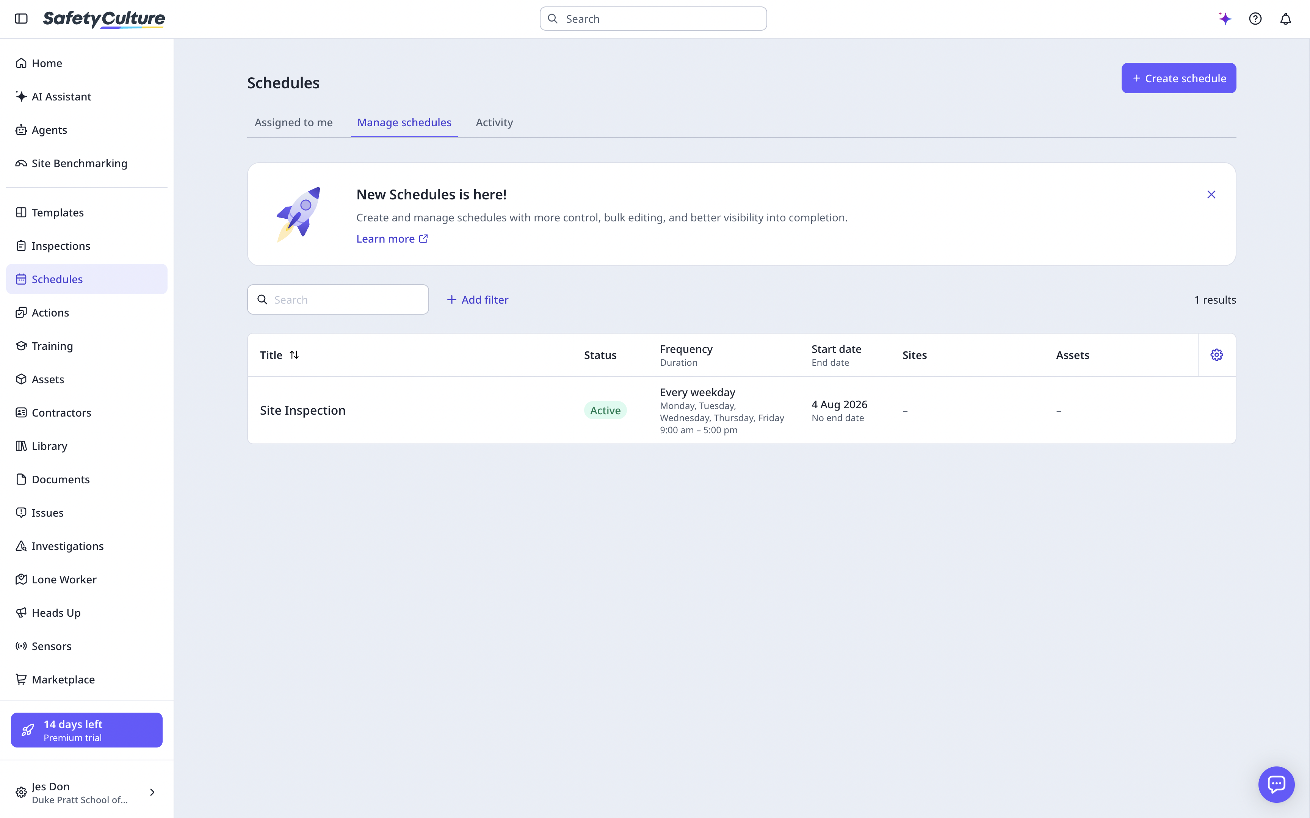Open the live chat support bubble

tap(1276, 785)
